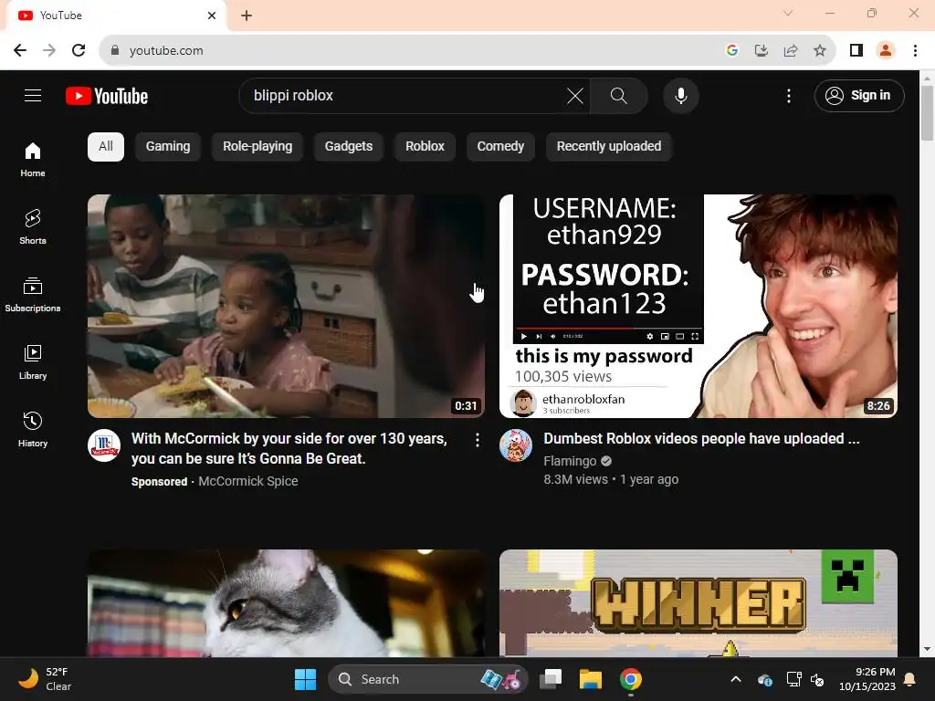Click the Chrome icon on the taskbar
This screenshot has width=935, height=701.
630,679
